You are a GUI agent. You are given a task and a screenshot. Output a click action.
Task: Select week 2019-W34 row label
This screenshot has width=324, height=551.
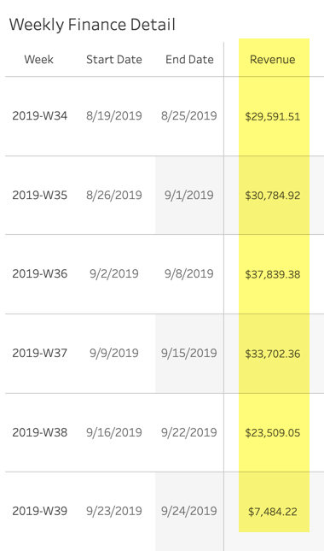tap(39, 115)
